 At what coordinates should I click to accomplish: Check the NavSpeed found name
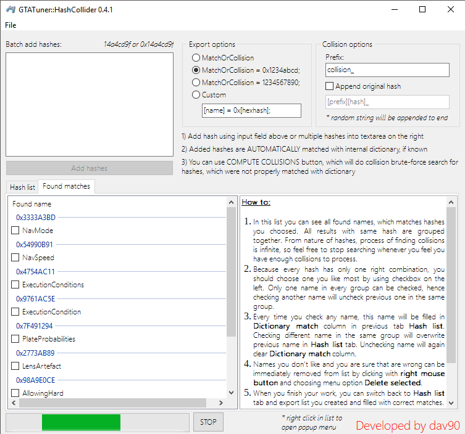[x=15, y=258]
